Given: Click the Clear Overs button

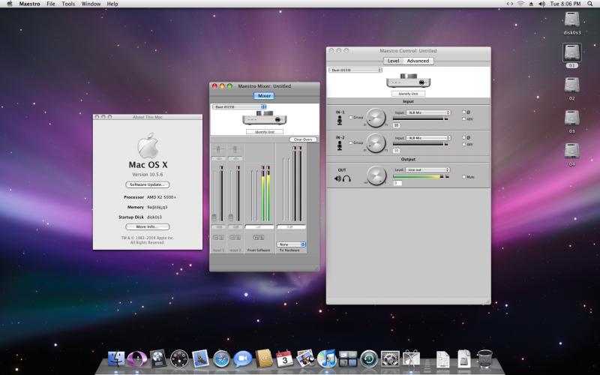Looking at the screenshot, I should (303, 139).
